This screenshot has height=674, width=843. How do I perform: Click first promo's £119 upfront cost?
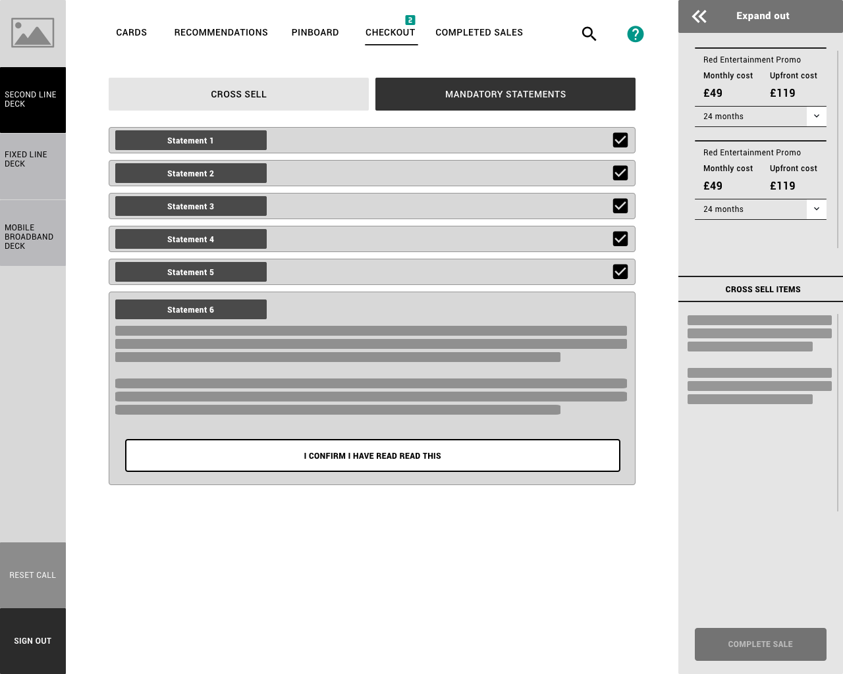(782, 93)
